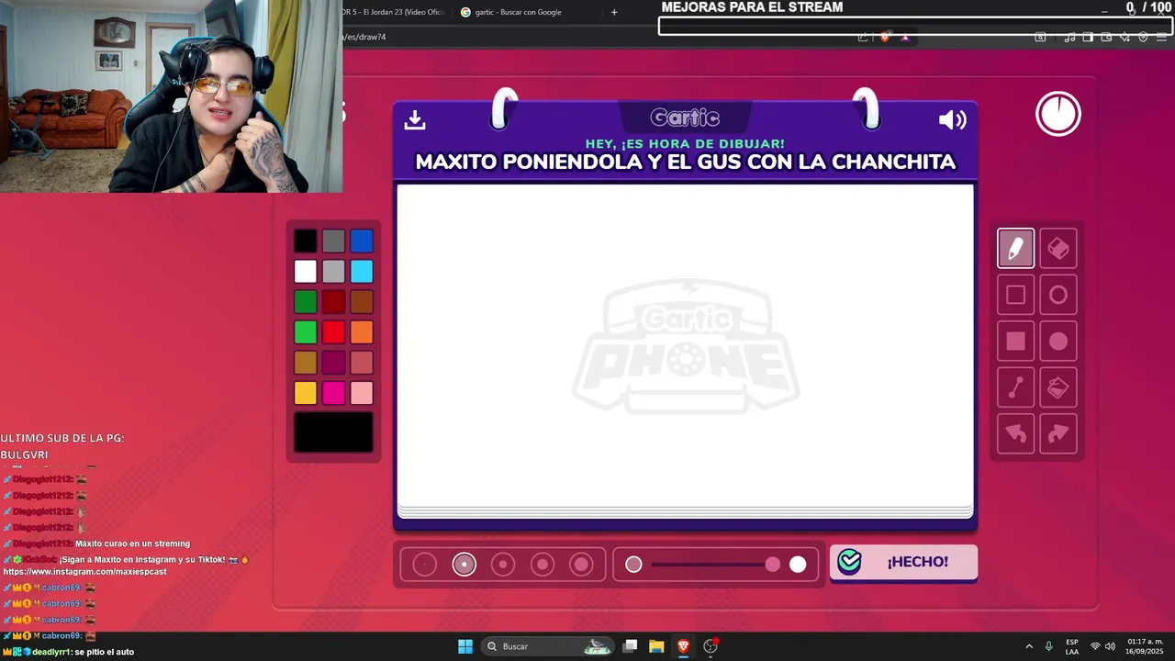This screenshot has height=661, width=1175.
Task: Show hidden icons in system tray
Action: [1029, 646]
